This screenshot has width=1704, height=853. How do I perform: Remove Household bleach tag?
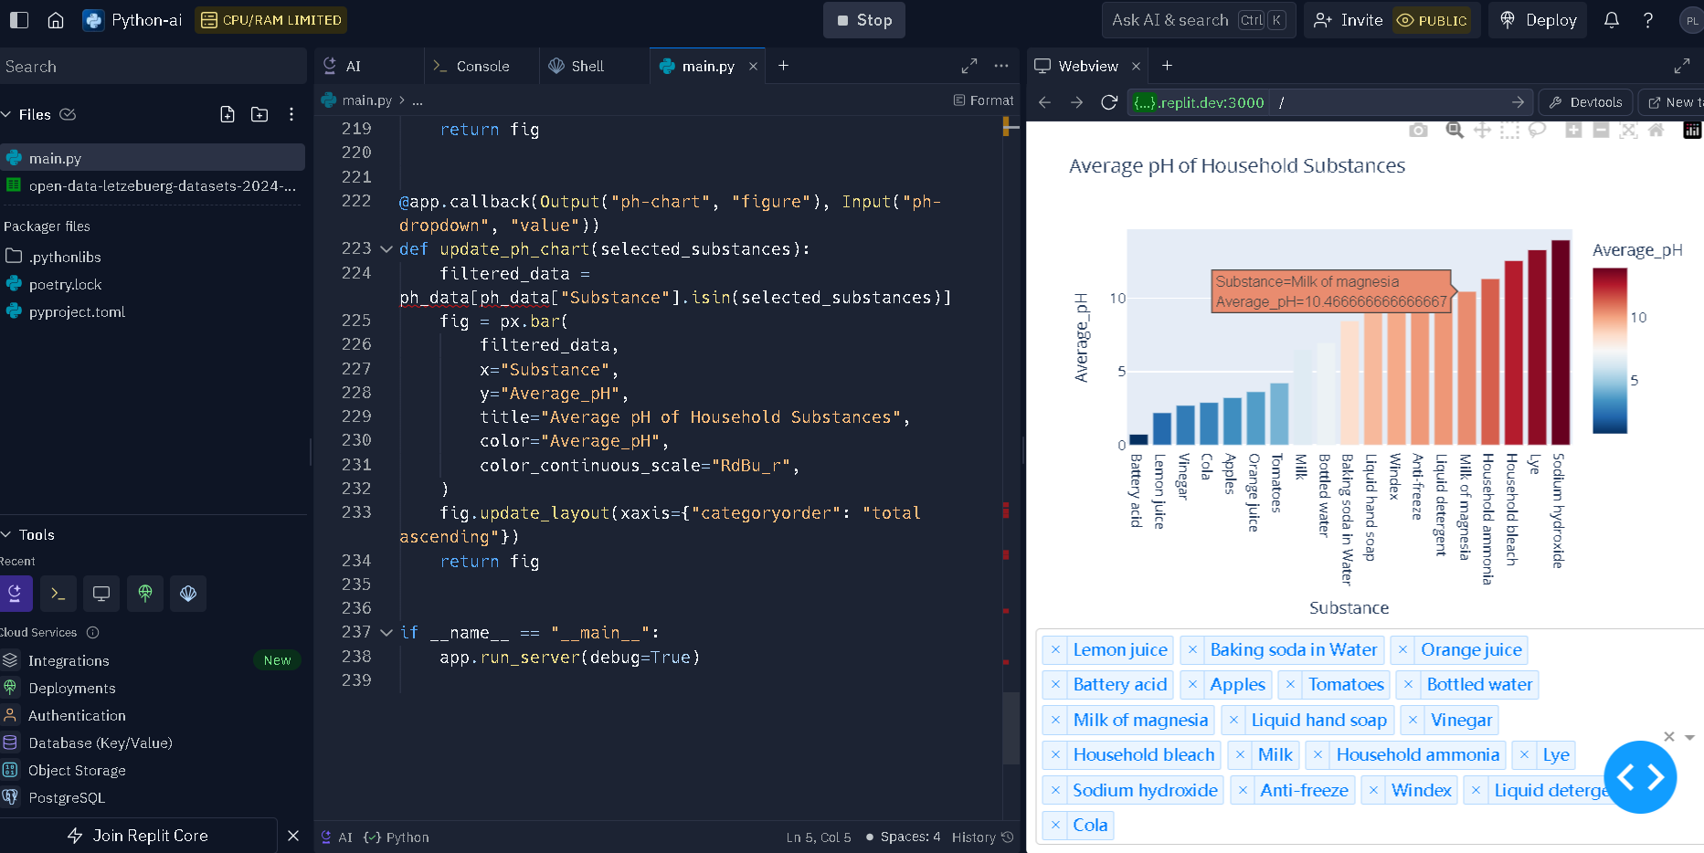pyautogui.click(x=1055, y=755)
